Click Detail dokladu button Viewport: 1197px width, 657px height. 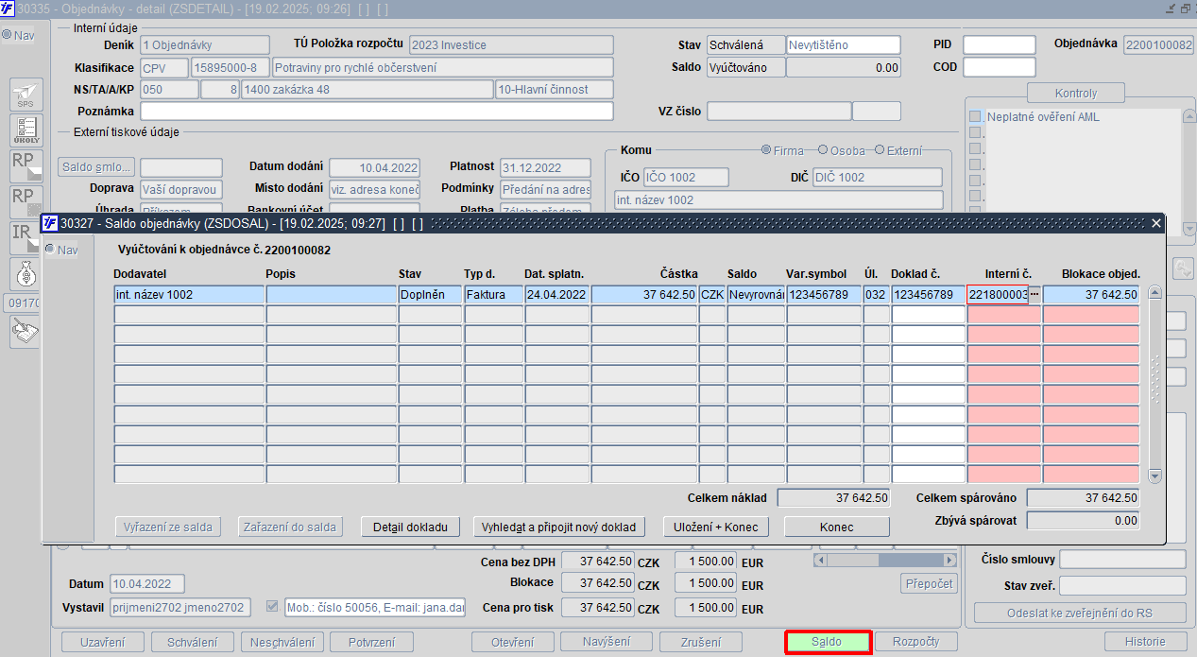(x=410, y=527)
